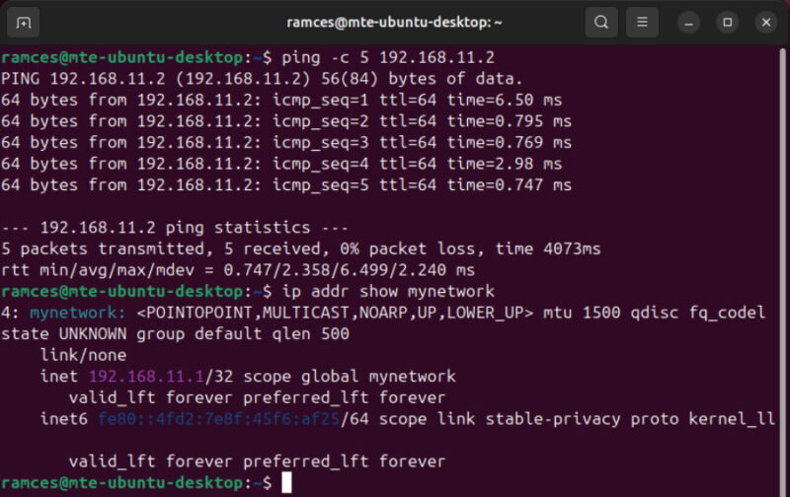Click 'scope link stable-privacy proto kernel_ll' text
The image size is (790, 497).
[577, 419]
